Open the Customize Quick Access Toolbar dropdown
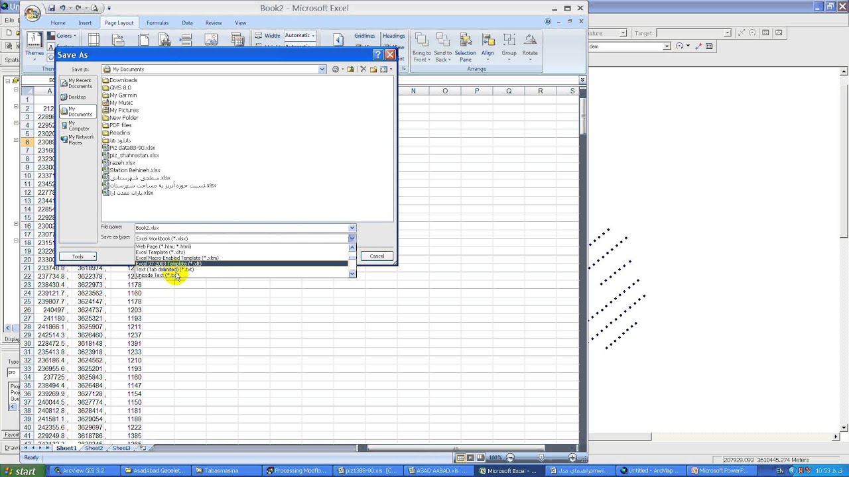849x477 pixels. (x=109, y=9)
